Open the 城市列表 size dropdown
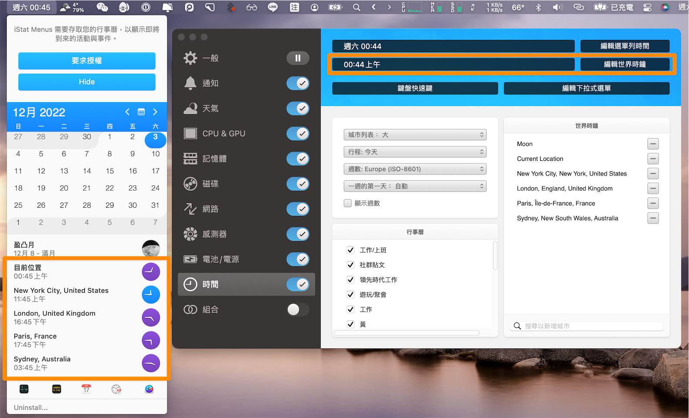Image resolution: width=689 pixels, height=418 pixels. [415, 135]
